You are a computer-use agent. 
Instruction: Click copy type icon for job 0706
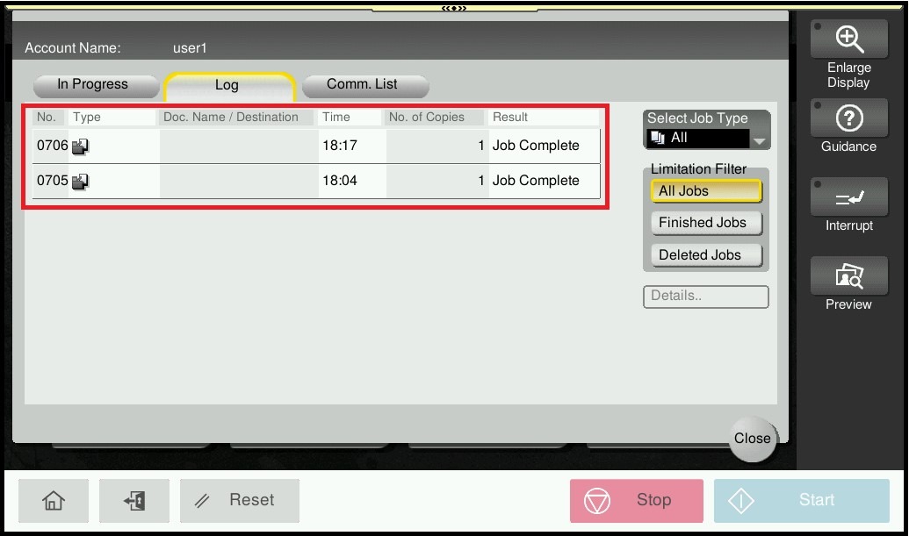pos(81,147)
